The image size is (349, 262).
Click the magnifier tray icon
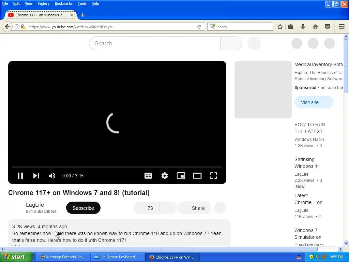324,257
